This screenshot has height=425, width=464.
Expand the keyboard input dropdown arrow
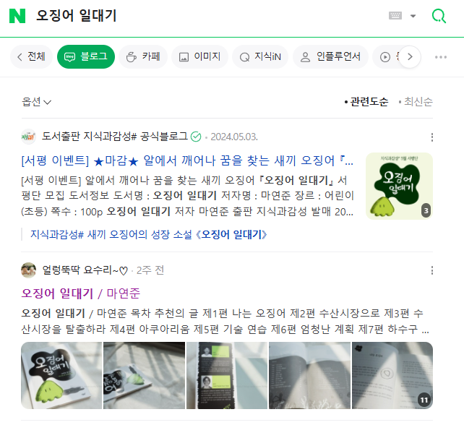413,16
